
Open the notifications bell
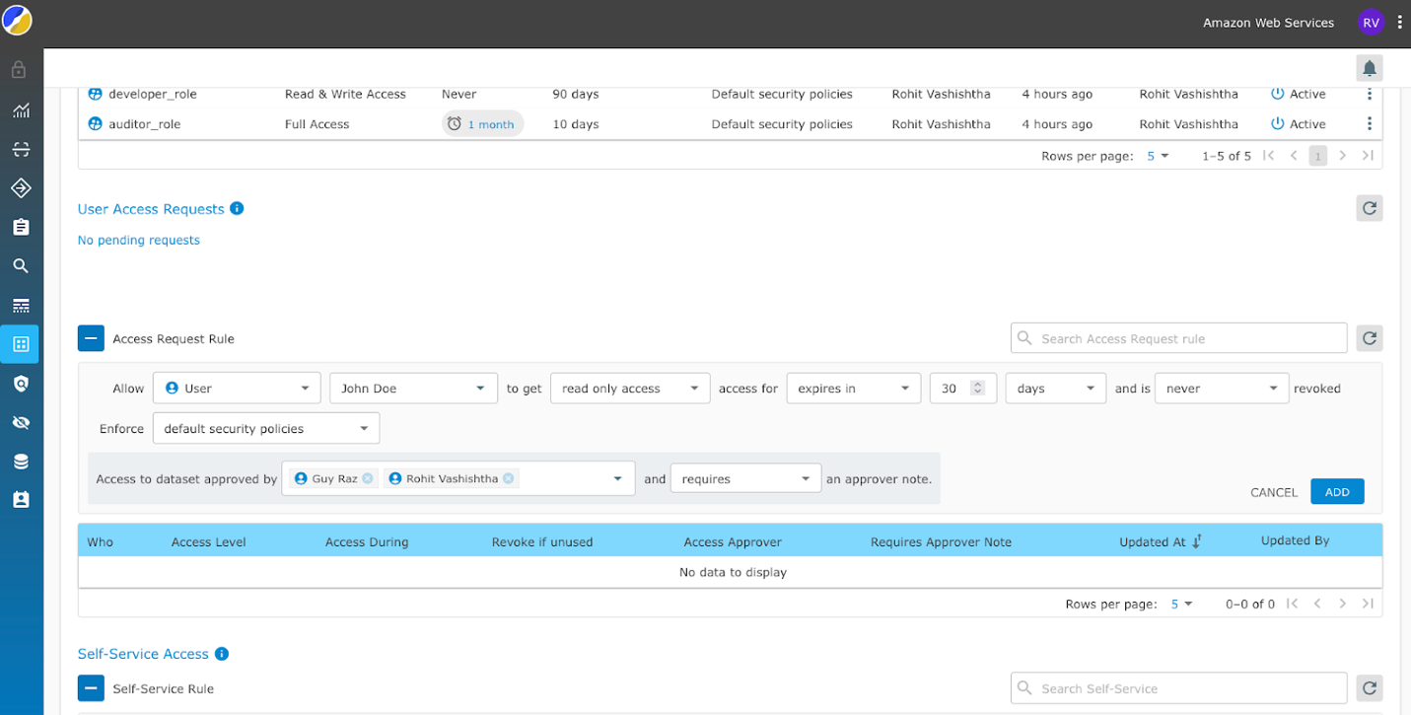(x=1369, y=67)
